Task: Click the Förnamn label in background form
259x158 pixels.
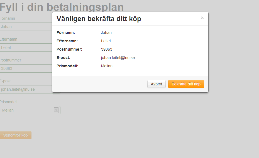Action: click(x=8, y=18)
